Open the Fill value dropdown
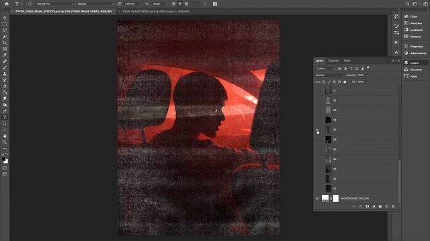The height and width of the screenshot is (241, 430). pyautogui.click(x=368, y=82)
